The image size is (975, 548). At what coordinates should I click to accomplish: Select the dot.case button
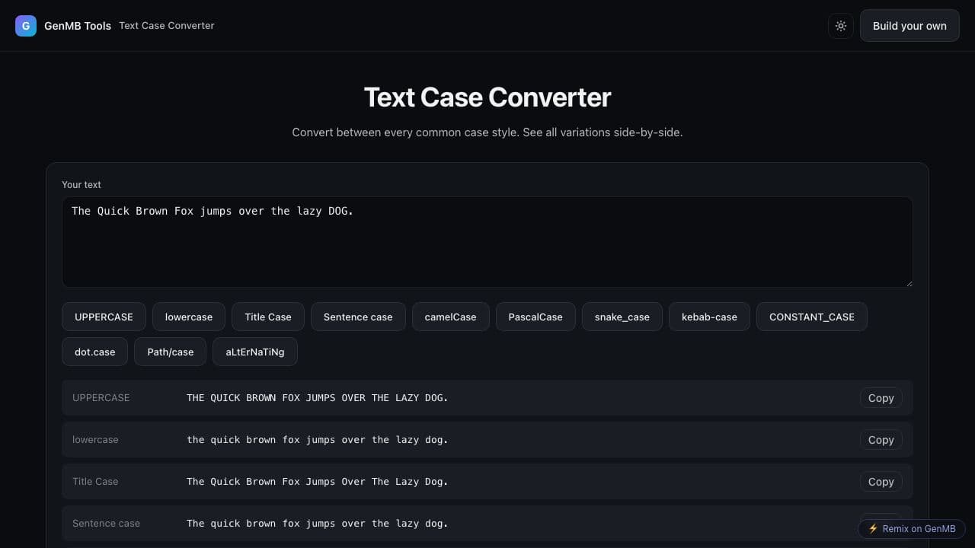click(x=95, y=352)
